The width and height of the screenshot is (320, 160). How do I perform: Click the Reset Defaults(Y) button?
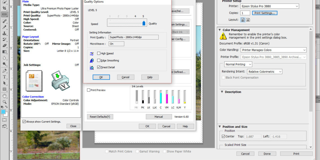pos(100,117)
